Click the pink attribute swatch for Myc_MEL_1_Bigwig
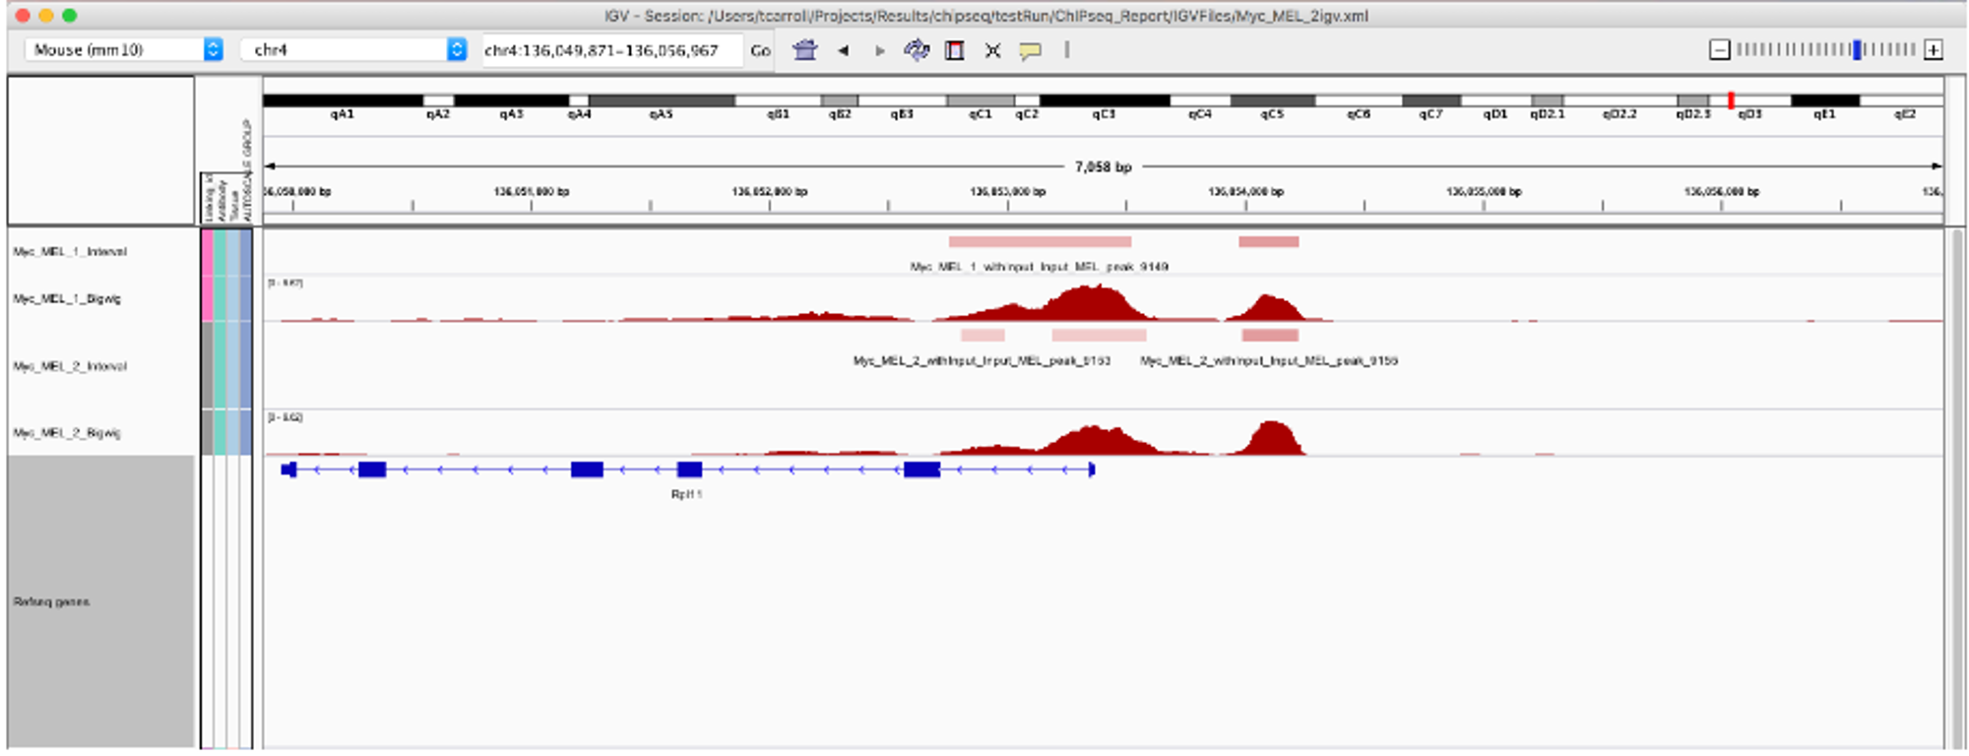The height and width of the screenshot is (756, 1969). click(207, 299)
